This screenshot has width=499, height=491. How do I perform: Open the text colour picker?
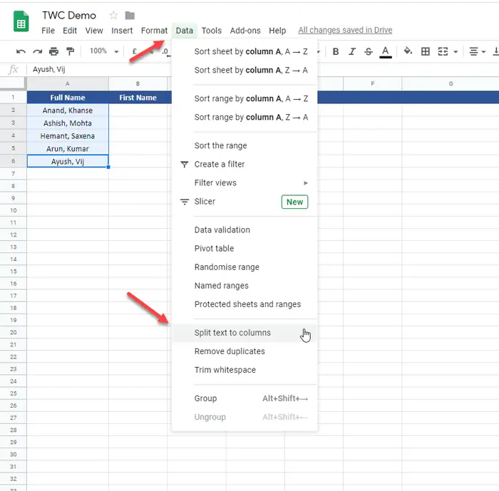click(386, 52)
